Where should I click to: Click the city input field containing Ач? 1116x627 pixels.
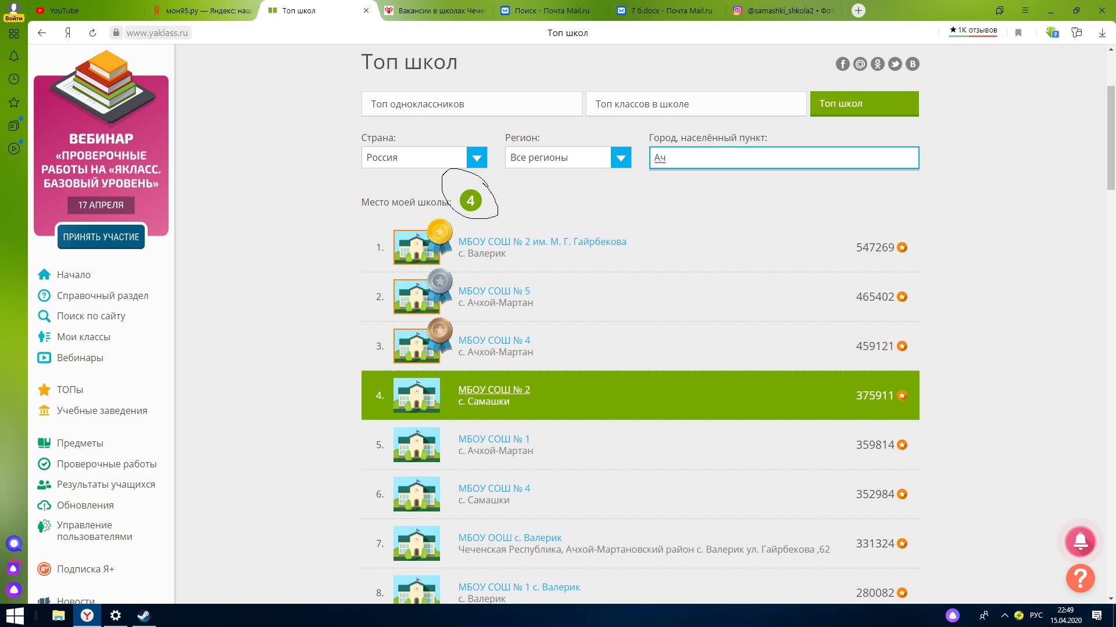point(784,157)
